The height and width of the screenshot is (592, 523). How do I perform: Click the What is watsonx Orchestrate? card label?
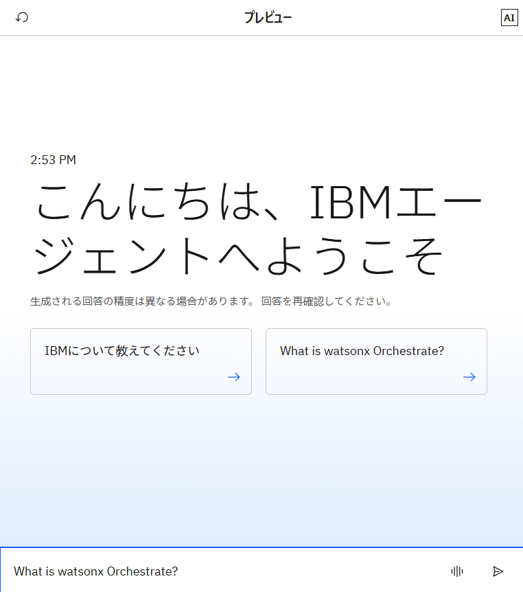coord(362,351)
